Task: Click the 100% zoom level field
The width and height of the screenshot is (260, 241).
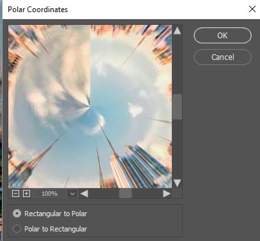Action: (50, 194)
